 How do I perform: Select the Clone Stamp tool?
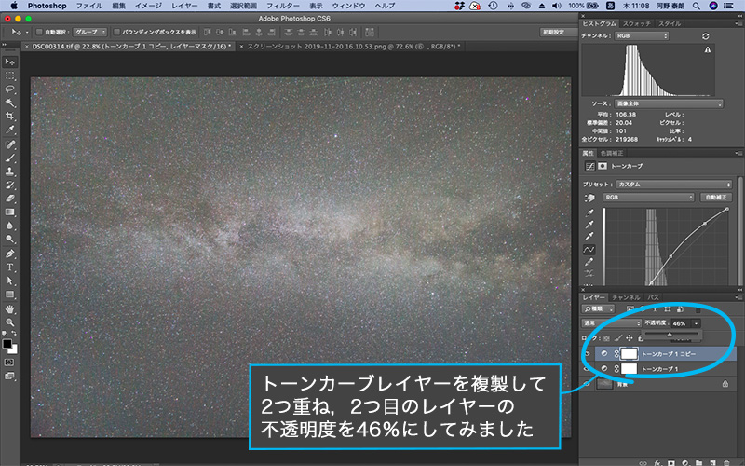point(9,171)
